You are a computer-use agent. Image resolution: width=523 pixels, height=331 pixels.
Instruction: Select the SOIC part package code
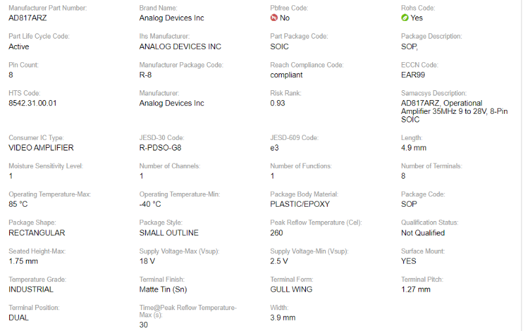[279, 47]
